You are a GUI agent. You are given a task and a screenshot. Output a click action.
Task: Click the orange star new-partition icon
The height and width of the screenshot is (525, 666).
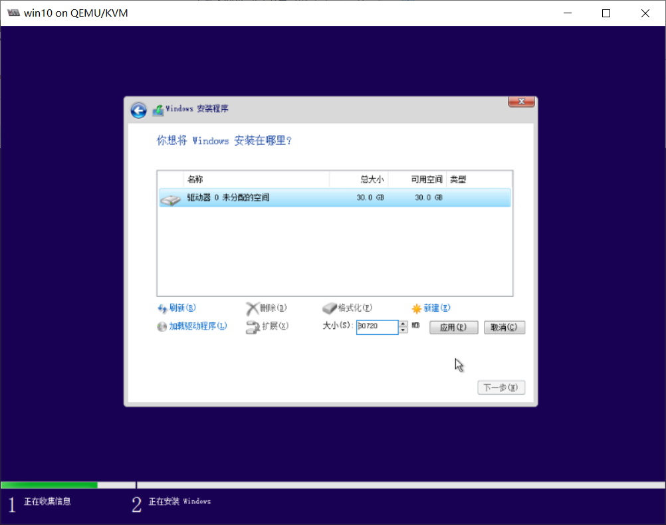coord(417,309)
